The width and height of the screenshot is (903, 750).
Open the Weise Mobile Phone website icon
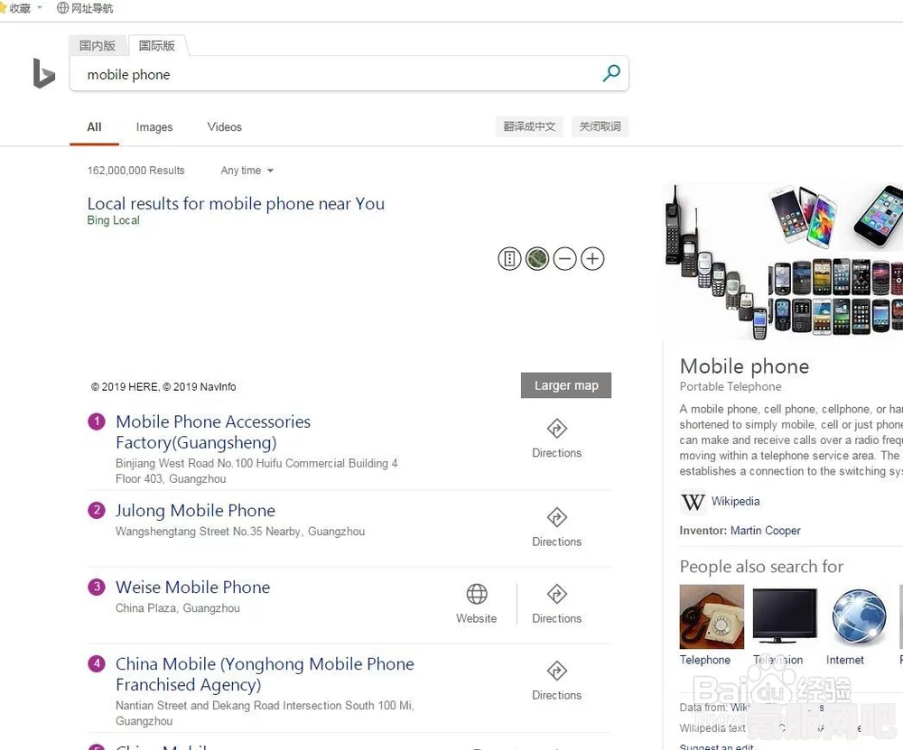pyautogui.click(x=476, y=604)
